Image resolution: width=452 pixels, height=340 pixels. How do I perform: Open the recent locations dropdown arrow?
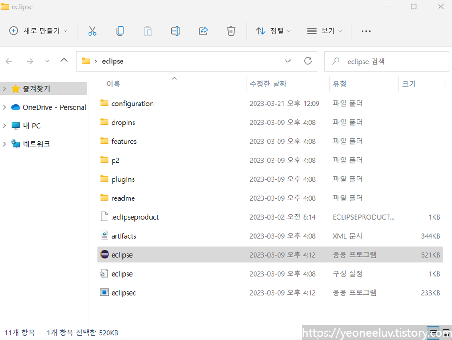point(47,61)
